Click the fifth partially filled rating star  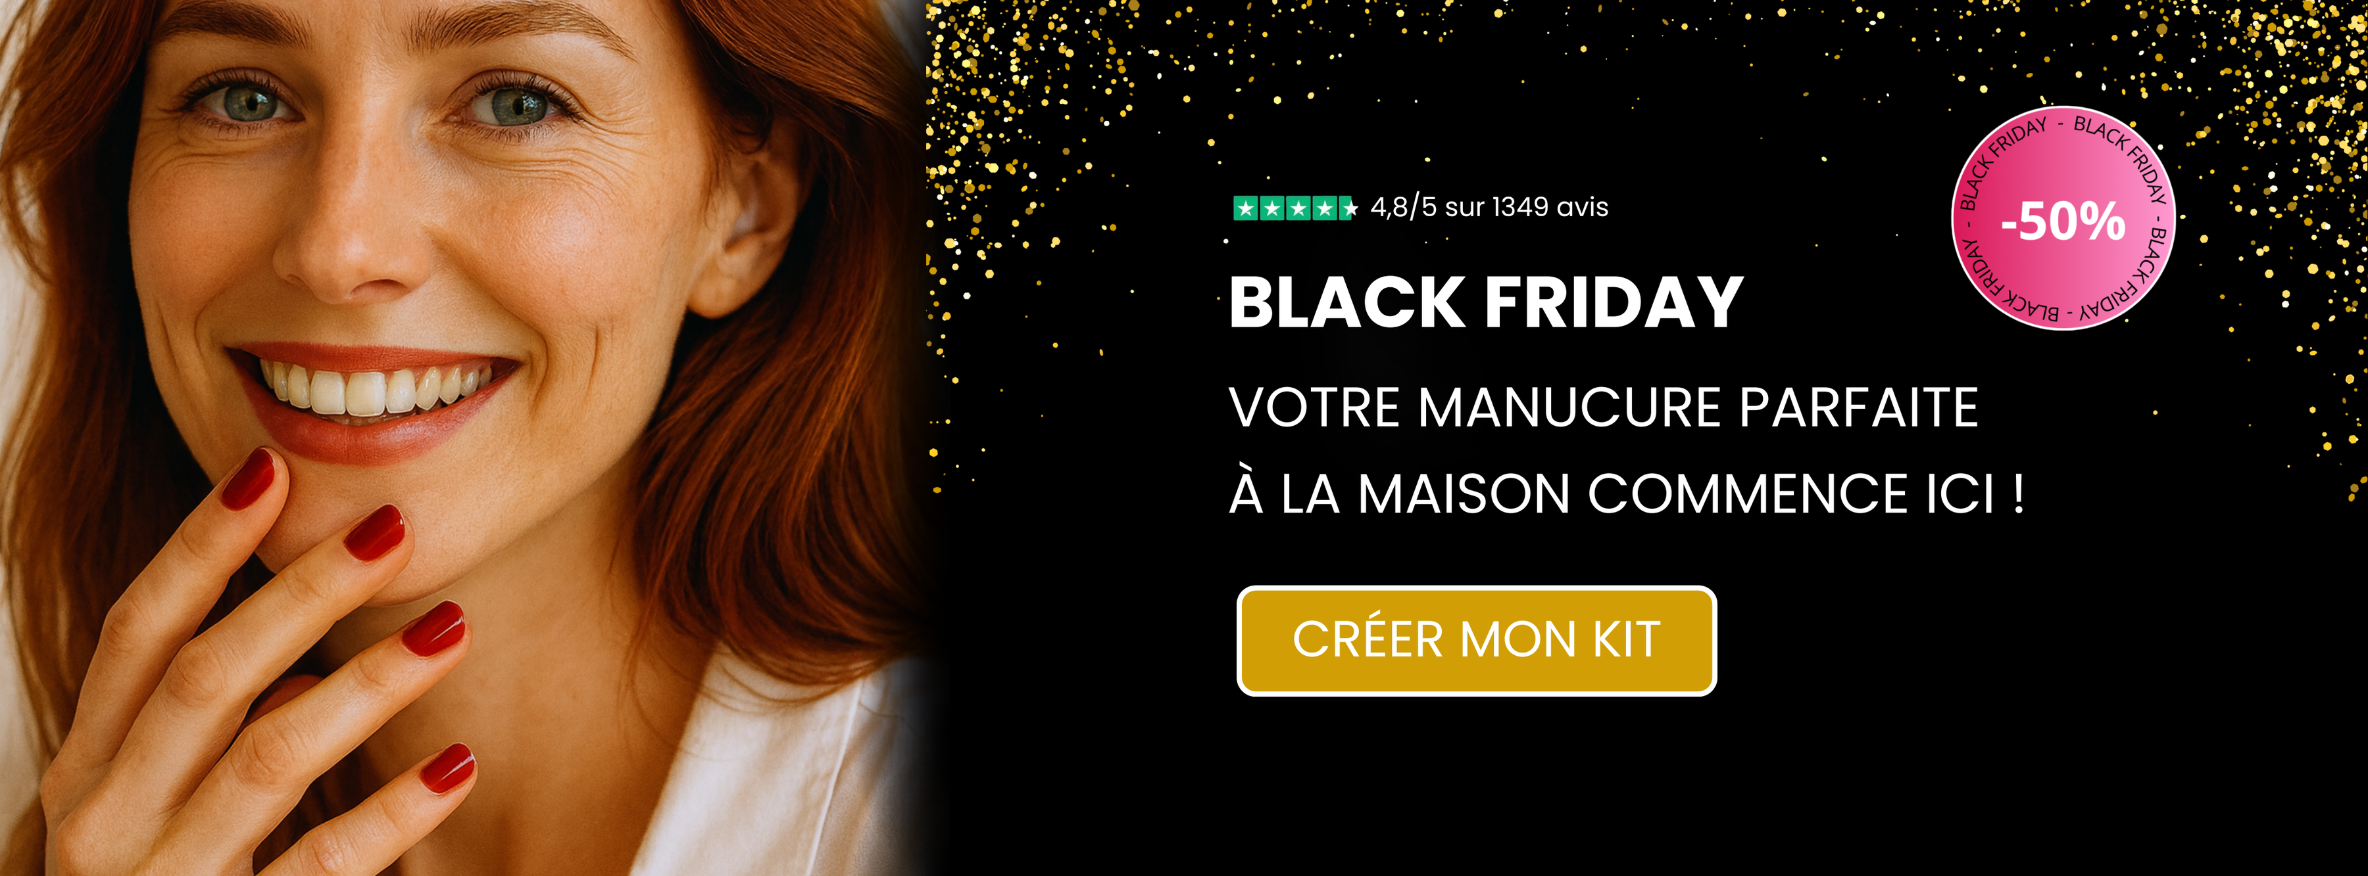click(1348, 208)
